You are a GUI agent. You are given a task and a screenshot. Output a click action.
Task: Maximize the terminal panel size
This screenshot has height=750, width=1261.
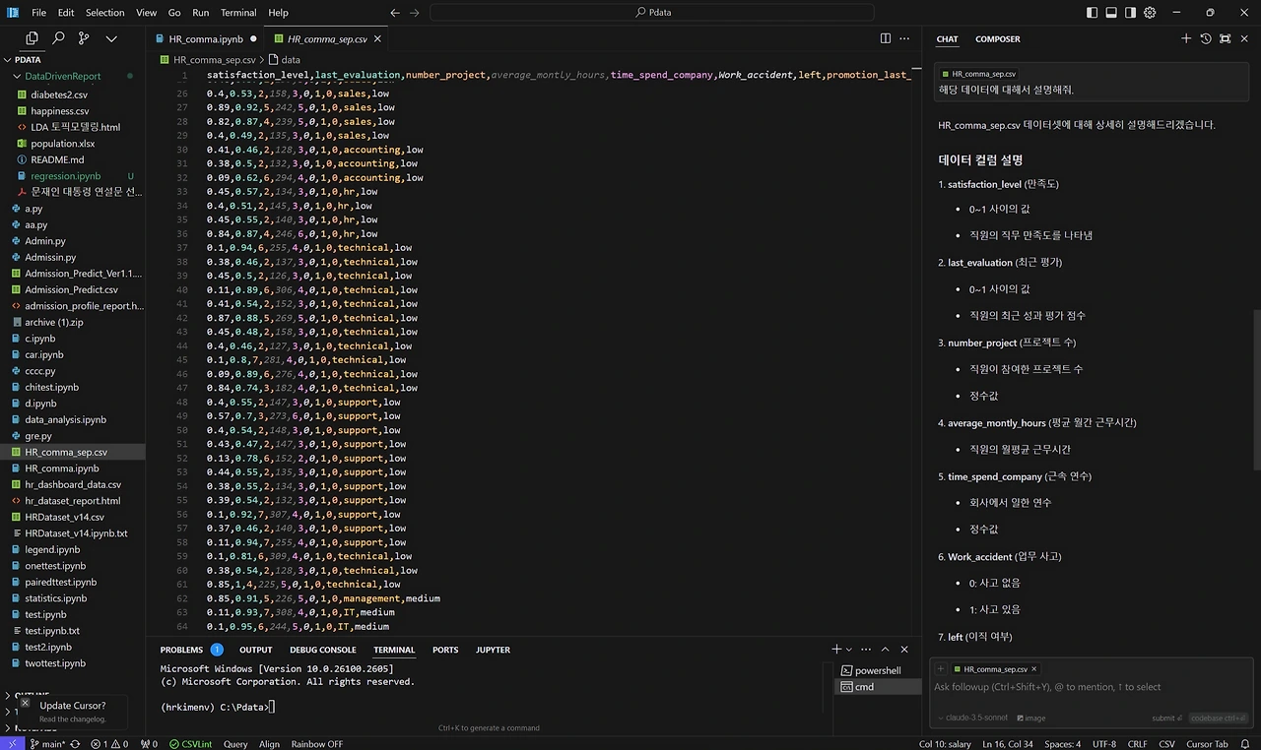click(x=886, y=650)
